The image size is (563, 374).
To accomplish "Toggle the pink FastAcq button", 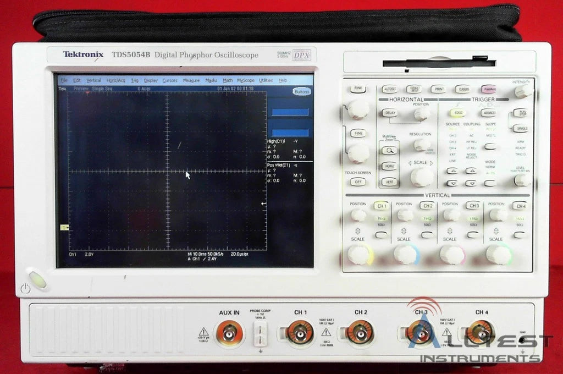I will point(489,89).
